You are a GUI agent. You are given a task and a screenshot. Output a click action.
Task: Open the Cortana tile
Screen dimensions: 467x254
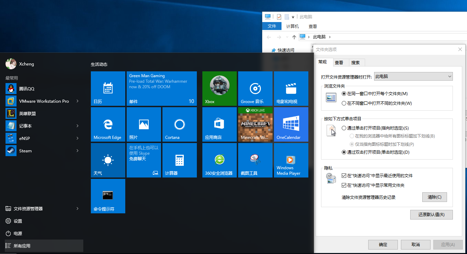(x=180, y=124)
